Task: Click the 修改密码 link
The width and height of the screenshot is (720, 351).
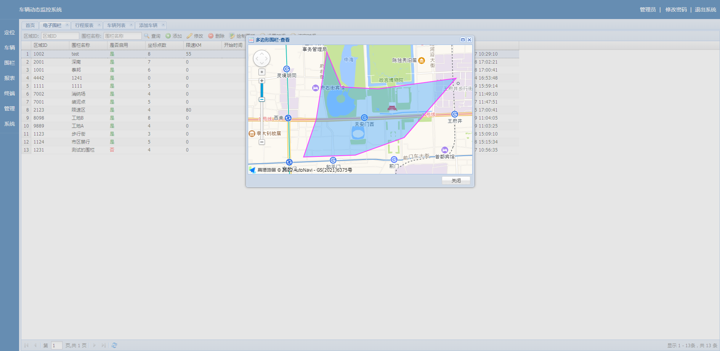Action: point(676,10)
